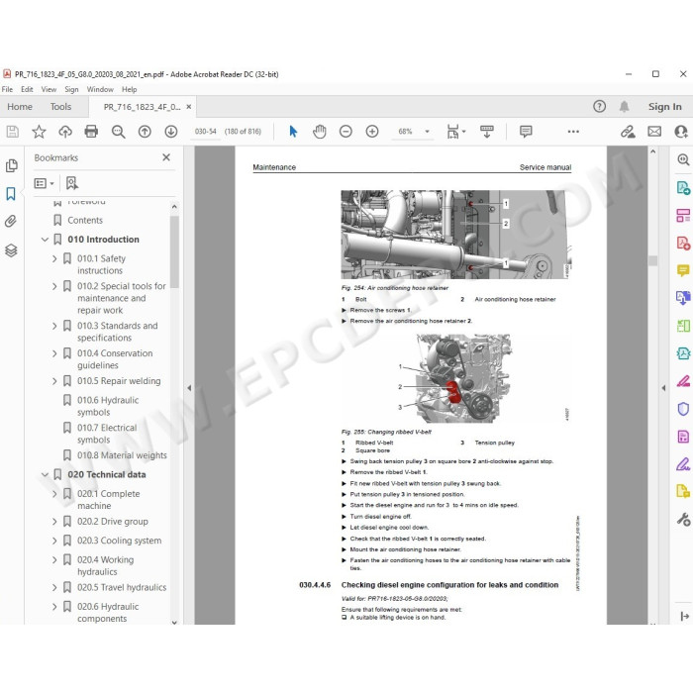Open the Export PDF tool
Image resolution: width=693 pixels, height=693 pixels.
point(683,187)
